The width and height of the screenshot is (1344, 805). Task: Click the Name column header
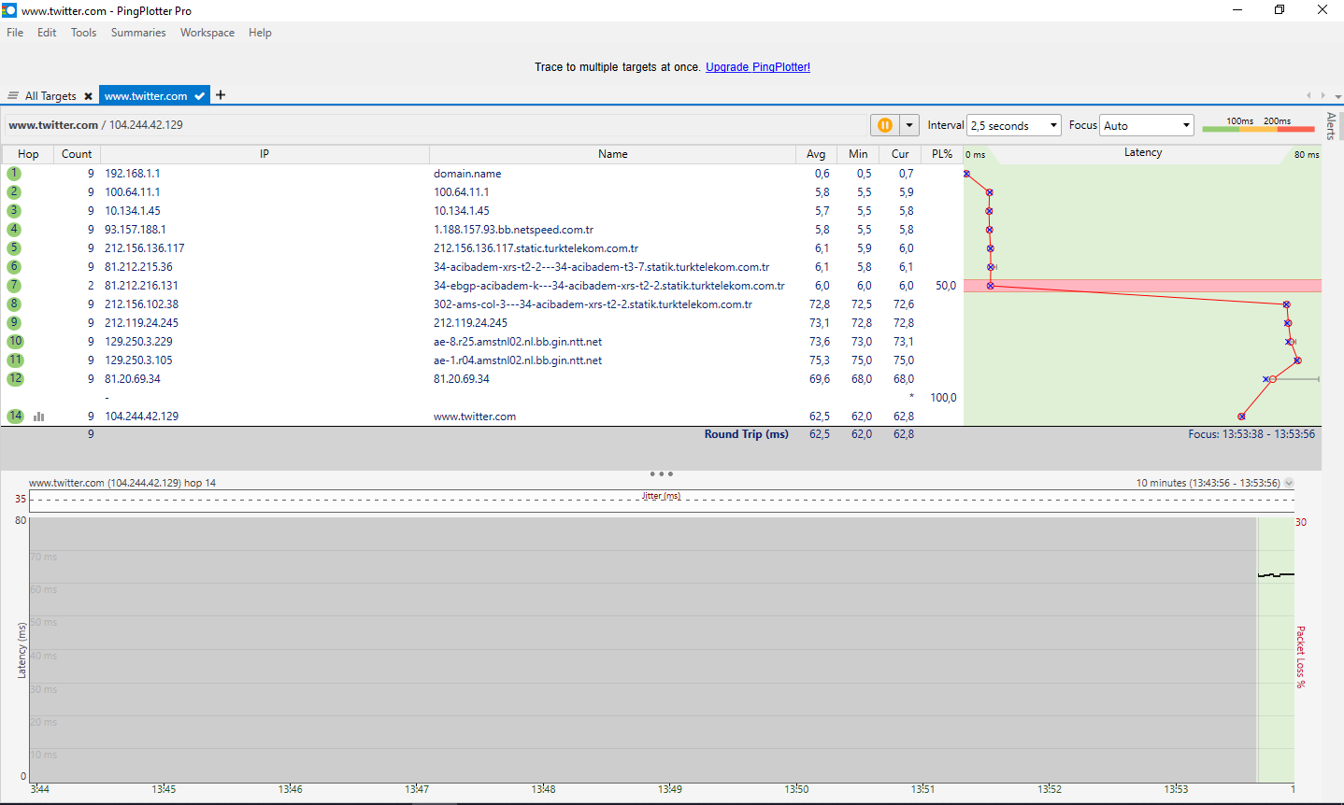click(612, 154)
